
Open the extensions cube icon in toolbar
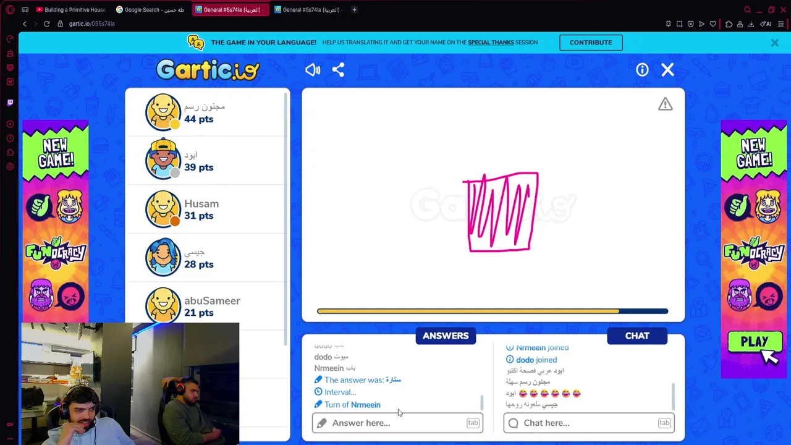point(729,24)
